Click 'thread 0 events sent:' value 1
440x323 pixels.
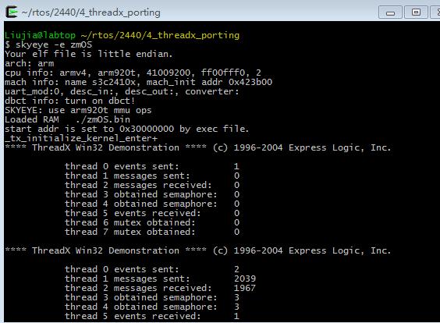click(x=236, y=166)
